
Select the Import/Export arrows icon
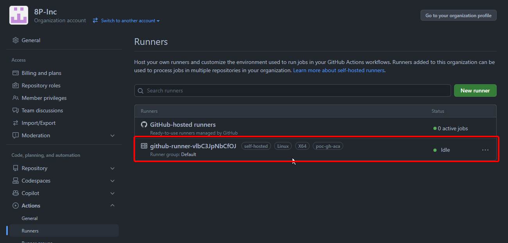(x=15, y=123)
